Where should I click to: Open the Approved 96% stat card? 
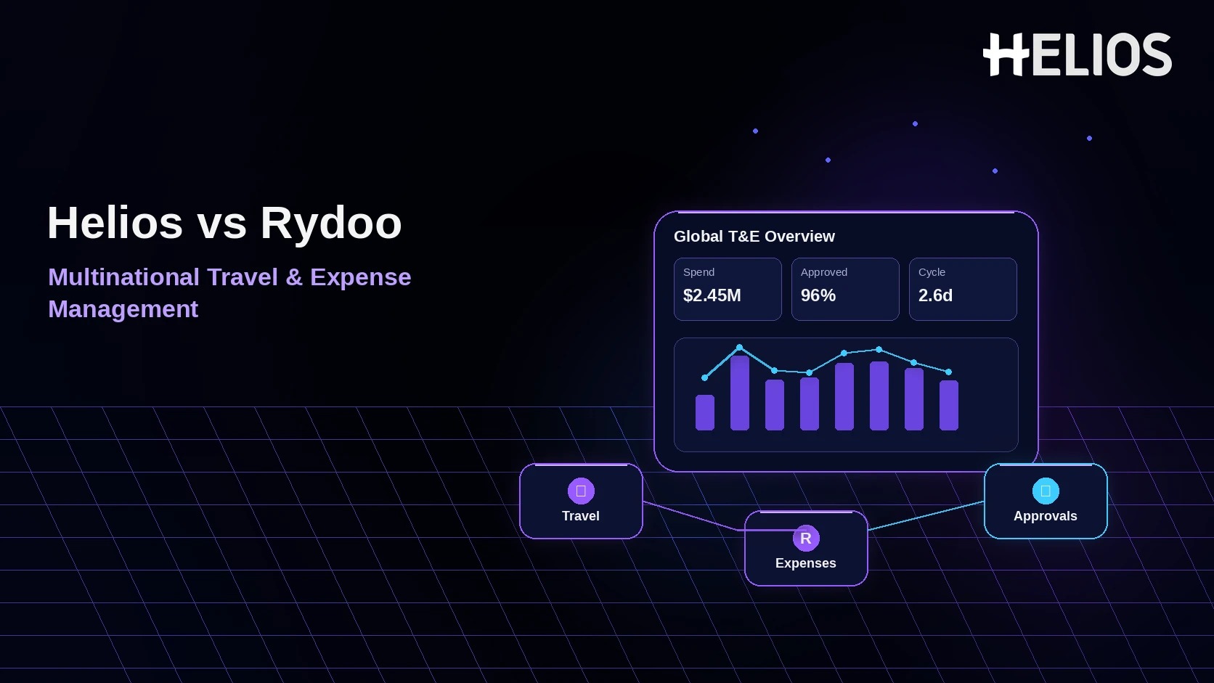coord(845,289)
